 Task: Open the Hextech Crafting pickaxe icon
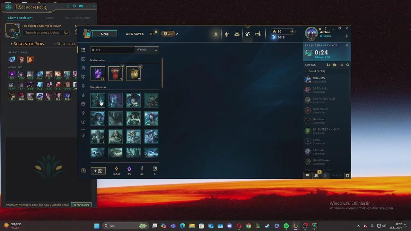248,34
